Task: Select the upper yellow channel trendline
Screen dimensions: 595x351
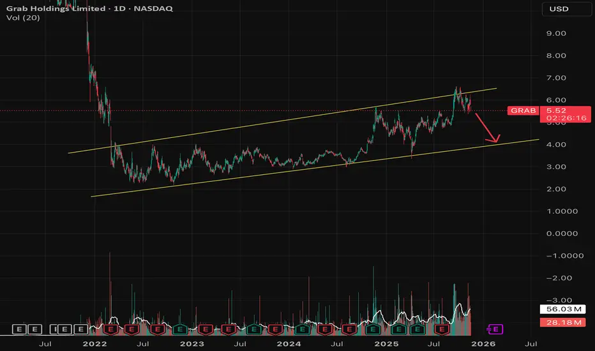Action: [282, 121]
